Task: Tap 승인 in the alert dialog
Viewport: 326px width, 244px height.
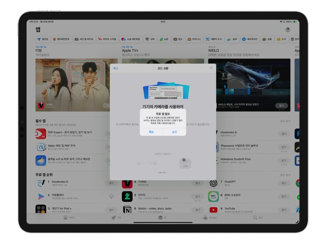Action: 174,132
